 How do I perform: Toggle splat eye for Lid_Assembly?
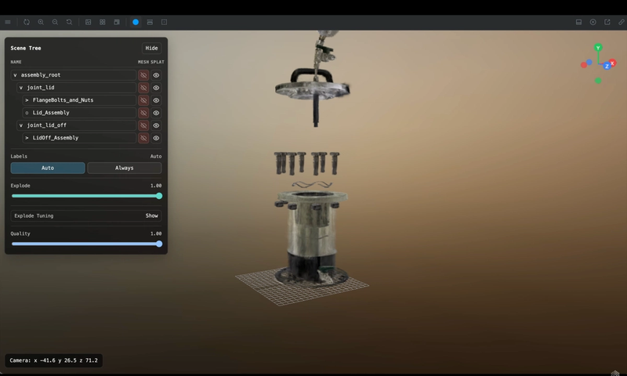tap(156, 113)
